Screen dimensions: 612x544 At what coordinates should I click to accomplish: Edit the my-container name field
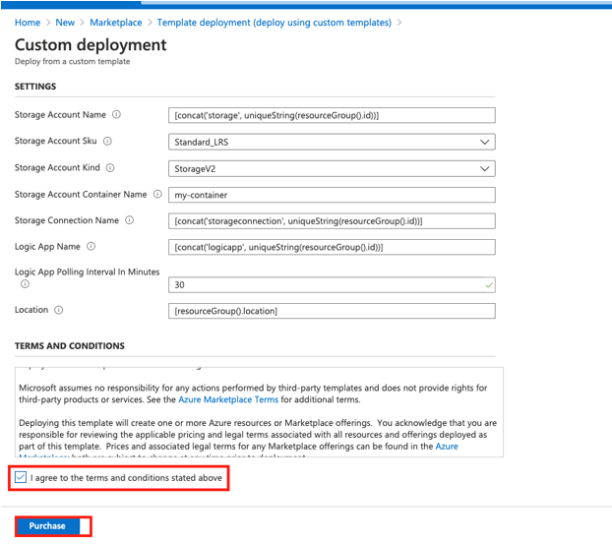point(332,195)
